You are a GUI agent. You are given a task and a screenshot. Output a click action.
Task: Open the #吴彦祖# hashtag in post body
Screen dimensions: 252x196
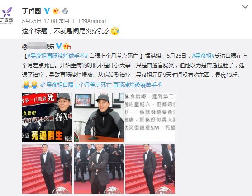[x=203, y=56]
